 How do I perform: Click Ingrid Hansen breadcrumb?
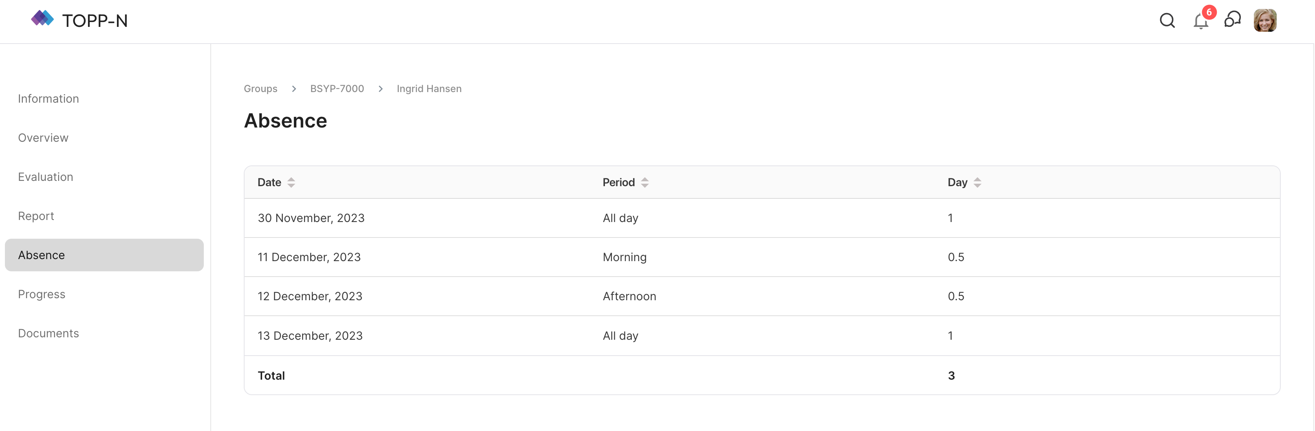[x=429, y=89]
